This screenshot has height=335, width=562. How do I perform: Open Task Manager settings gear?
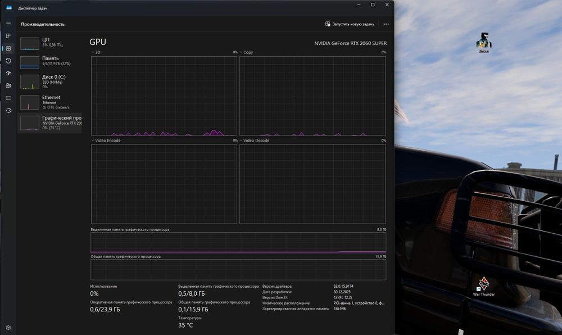point(8,327)
